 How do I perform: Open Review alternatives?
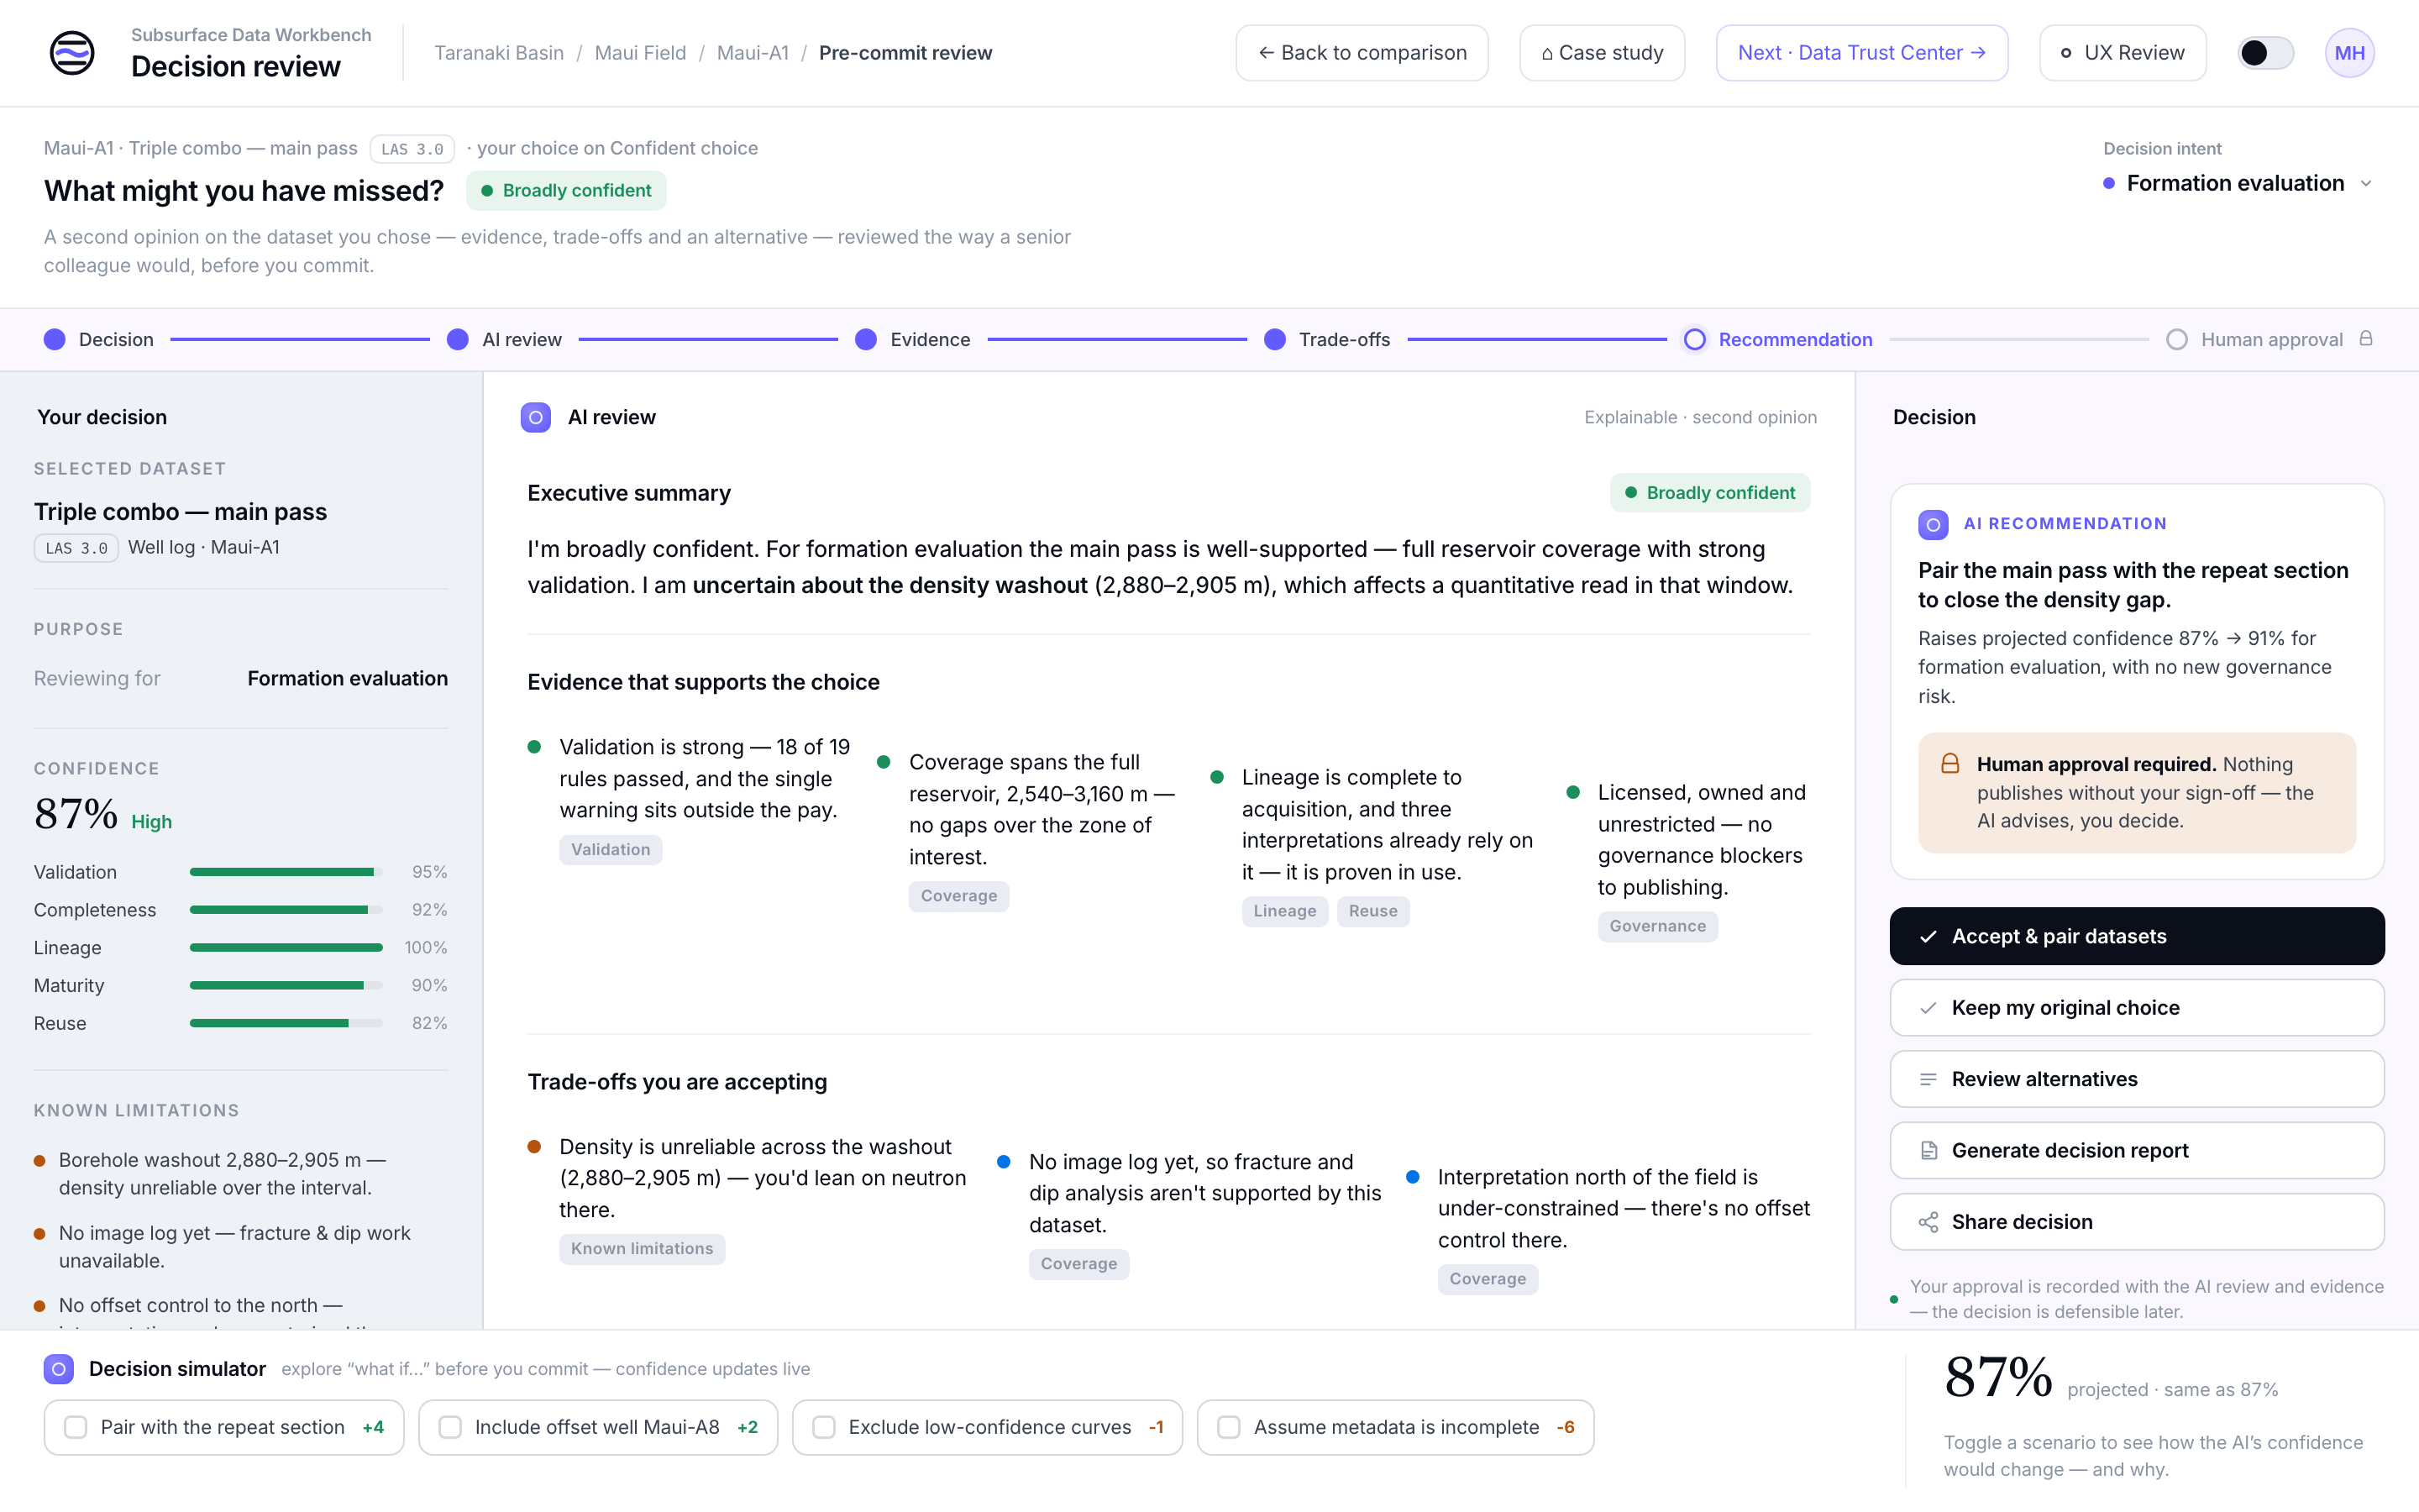coord(2136,1079)
